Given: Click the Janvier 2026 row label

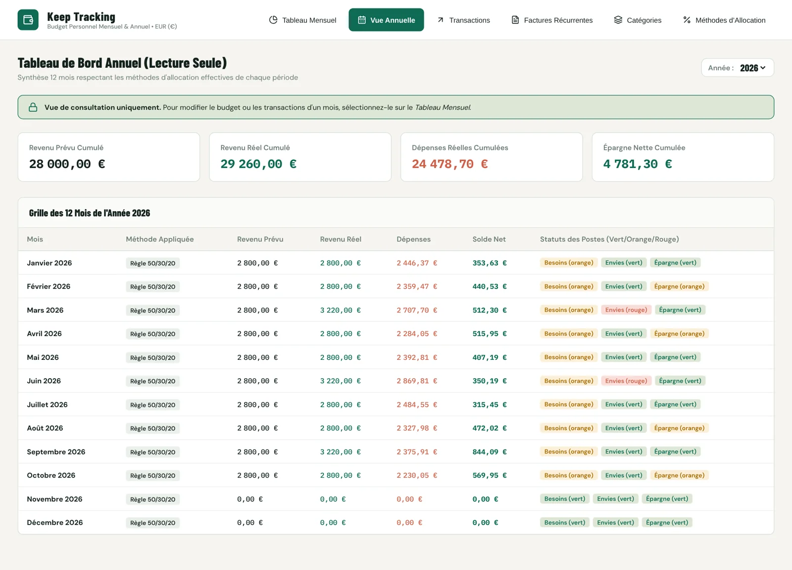Looking at the screenshot, I should (x=49, y=263).
